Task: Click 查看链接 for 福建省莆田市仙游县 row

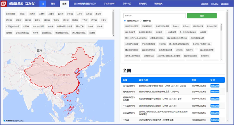Action: point(215,99)
